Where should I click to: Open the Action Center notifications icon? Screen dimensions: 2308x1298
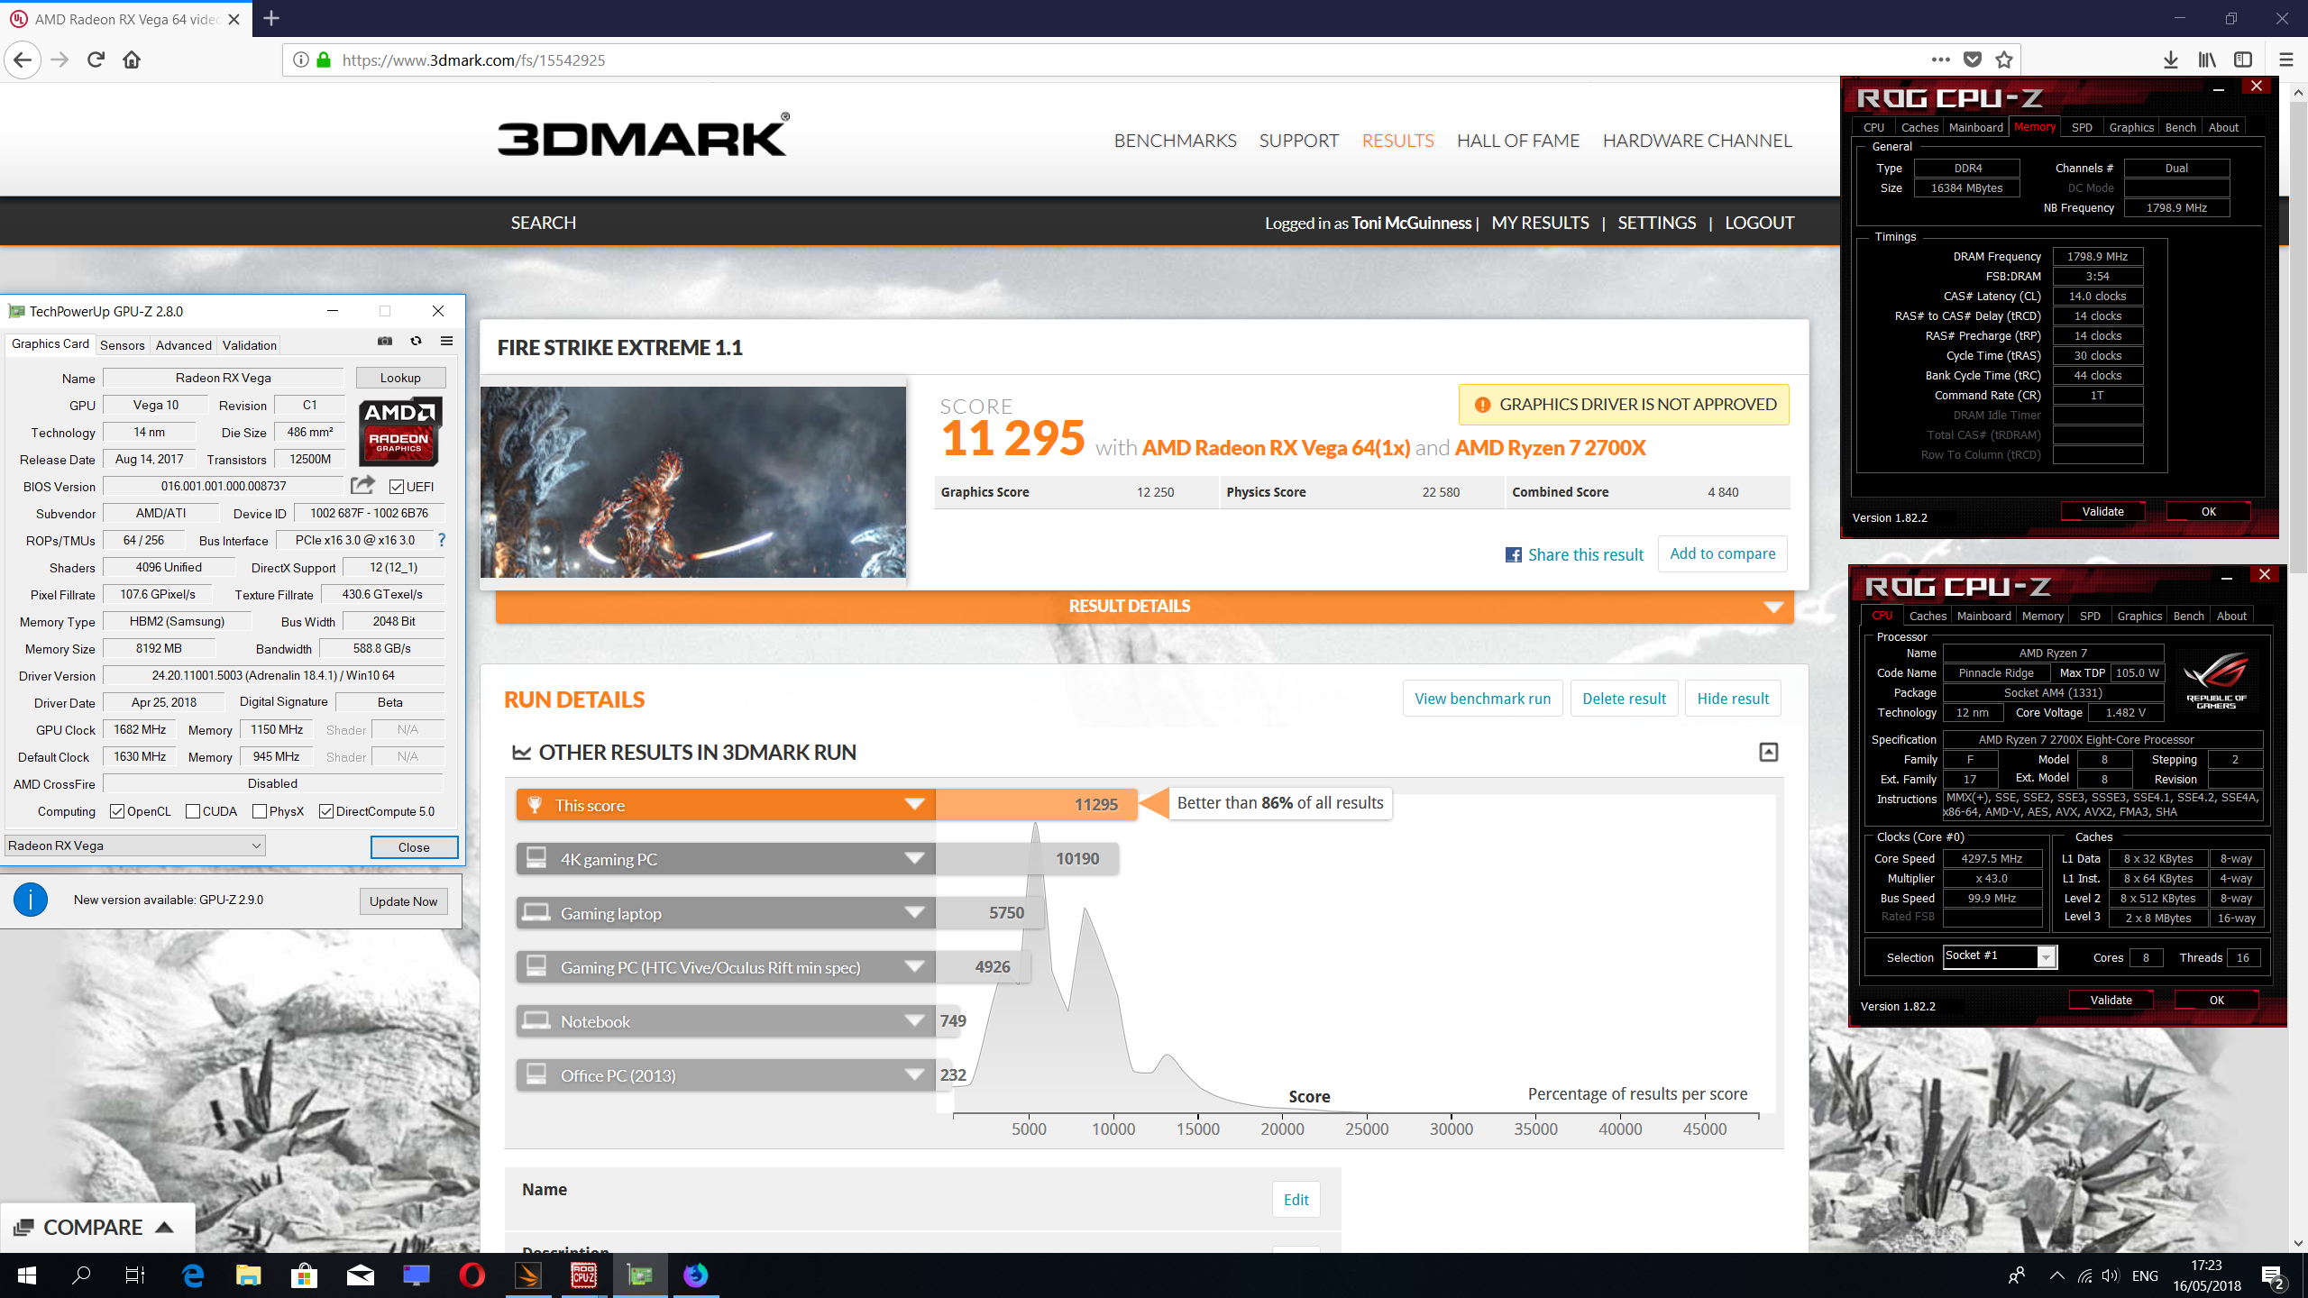(x=2273, y=1276)
